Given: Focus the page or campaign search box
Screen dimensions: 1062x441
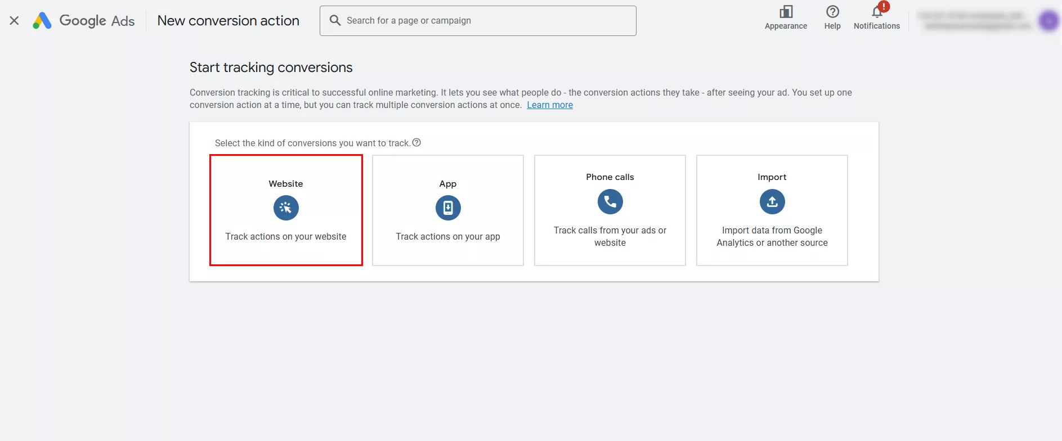Looking at the screenshot, I should [x=484, y=21].
